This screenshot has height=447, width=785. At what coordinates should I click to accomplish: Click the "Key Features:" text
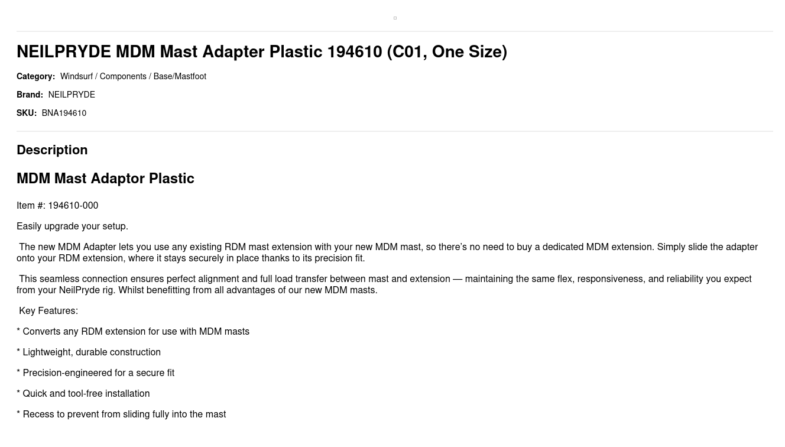[48, 310]
